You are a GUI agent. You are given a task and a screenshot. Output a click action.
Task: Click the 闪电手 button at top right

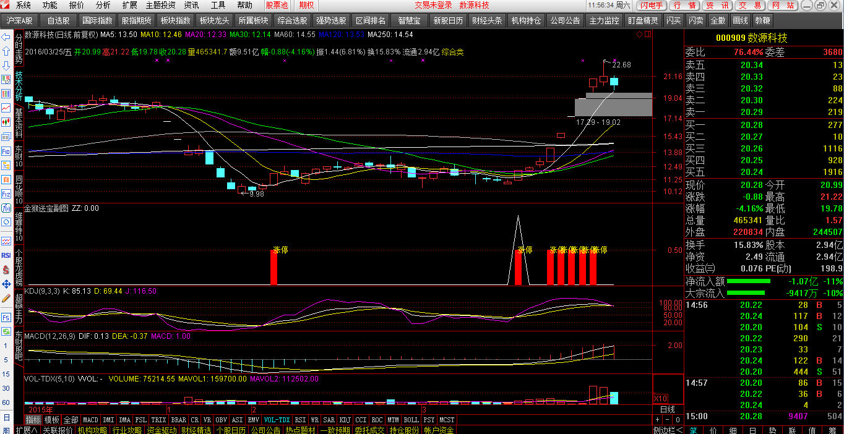pos(652,5)
